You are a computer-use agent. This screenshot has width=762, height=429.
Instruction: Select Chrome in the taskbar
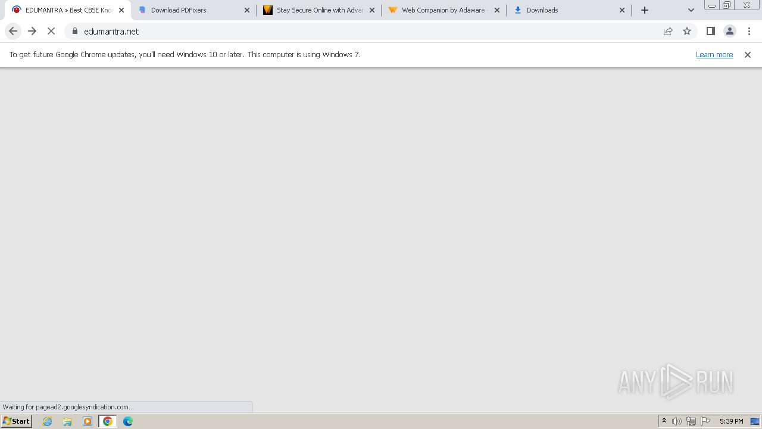(108, 421)
